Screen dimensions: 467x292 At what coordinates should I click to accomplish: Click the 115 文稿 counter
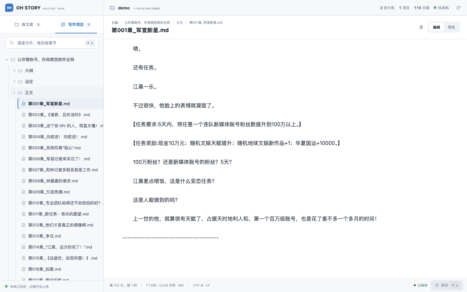pos(422,8)
